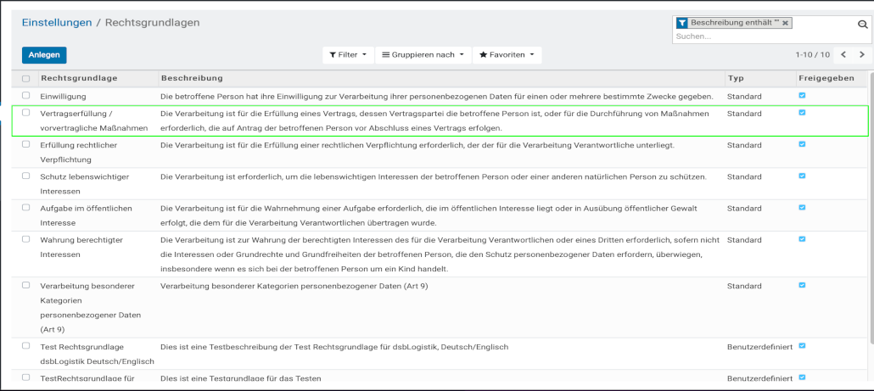Click the search magnifier icon
Viewport: 874px width, 391px height.
[863, 25]
